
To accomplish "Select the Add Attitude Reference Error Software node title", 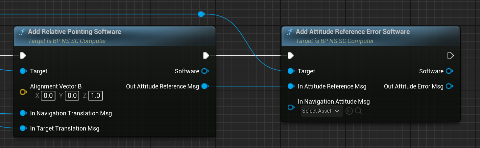I will (353, 32).
